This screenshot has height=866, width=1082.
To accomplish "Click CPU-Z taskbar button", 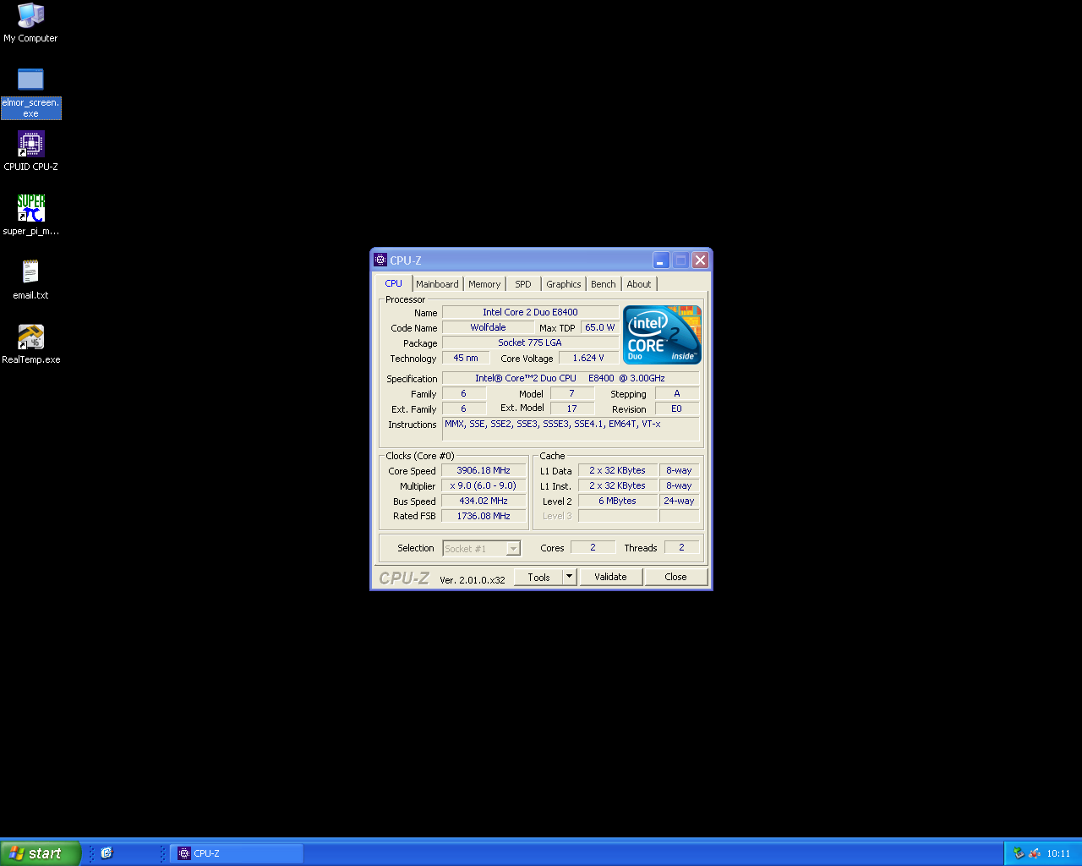I will pyautogui.click(x=237, y=853).
